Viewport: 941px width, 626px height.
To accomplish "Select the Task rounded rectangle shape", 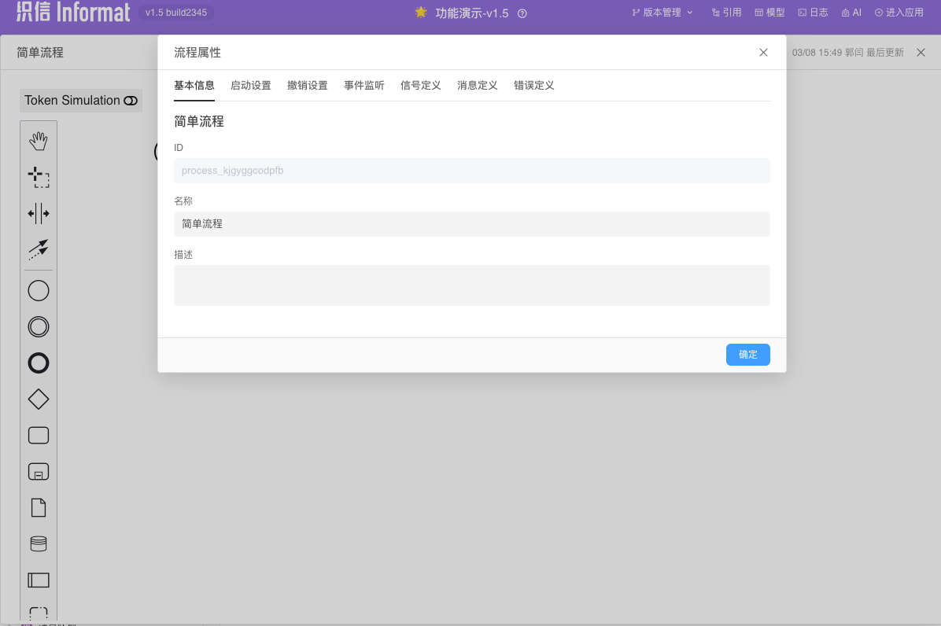I will pyautogui.click(x=39, y=436).
